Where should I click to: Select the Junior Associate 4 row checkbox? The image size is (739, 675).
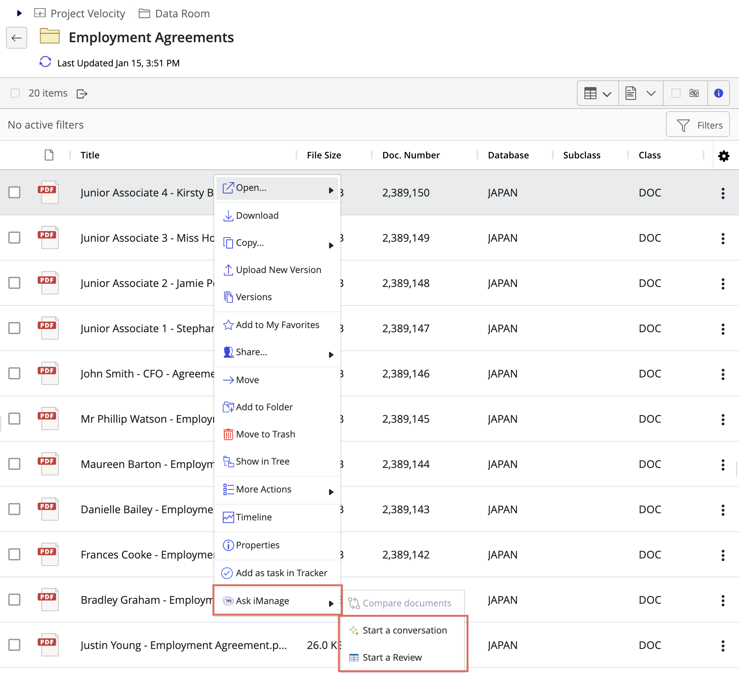(14, 192)
